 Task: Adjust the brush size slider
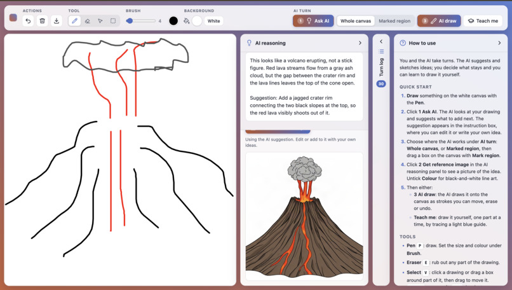click(141, 21)
